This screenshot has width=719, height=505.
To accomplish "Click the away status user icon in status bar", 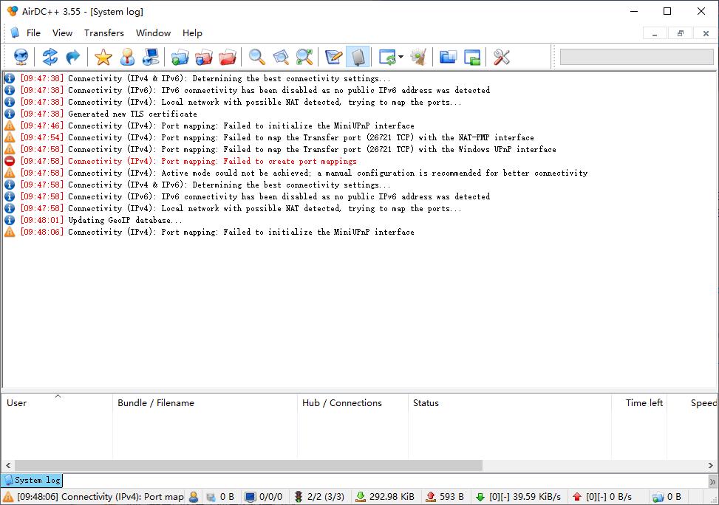I will [194, 497].
